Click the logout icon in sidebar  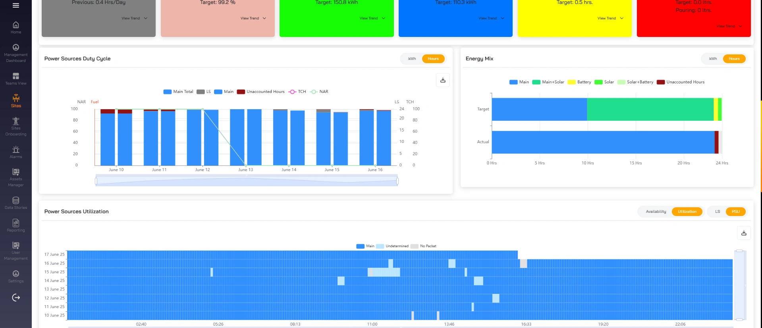click(16, 297)
